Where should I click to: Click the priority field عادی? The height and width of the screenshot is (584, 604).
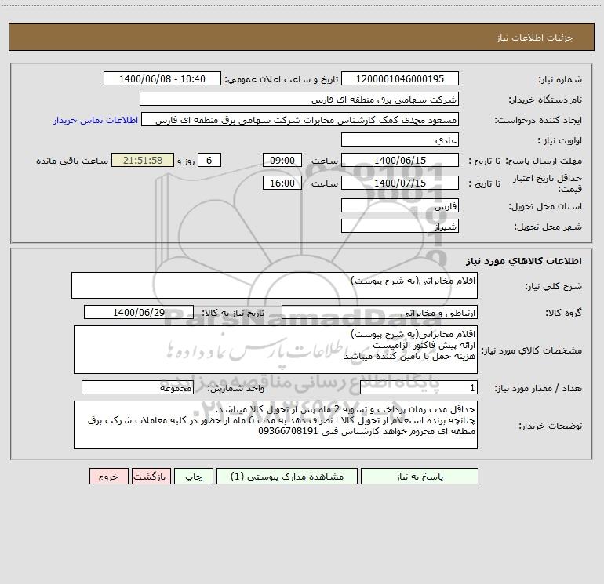click(400, 140)
